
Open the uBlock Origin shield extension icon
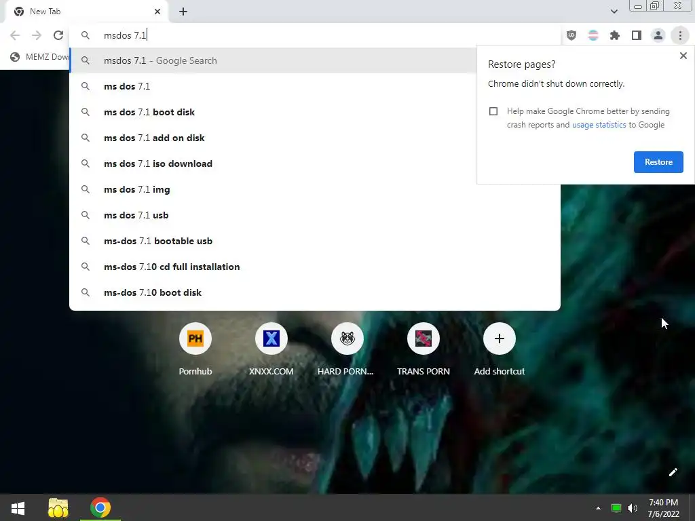(571, 35)
